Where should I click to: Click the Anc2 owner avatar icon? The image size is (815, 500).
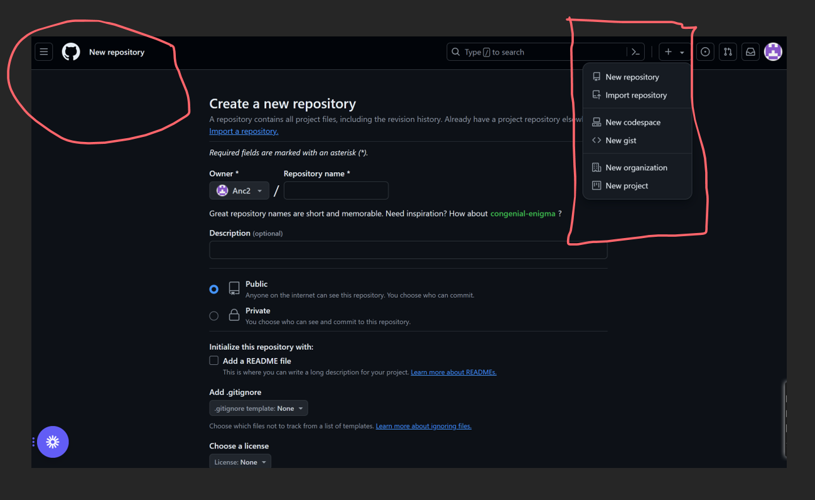(222, 191)
